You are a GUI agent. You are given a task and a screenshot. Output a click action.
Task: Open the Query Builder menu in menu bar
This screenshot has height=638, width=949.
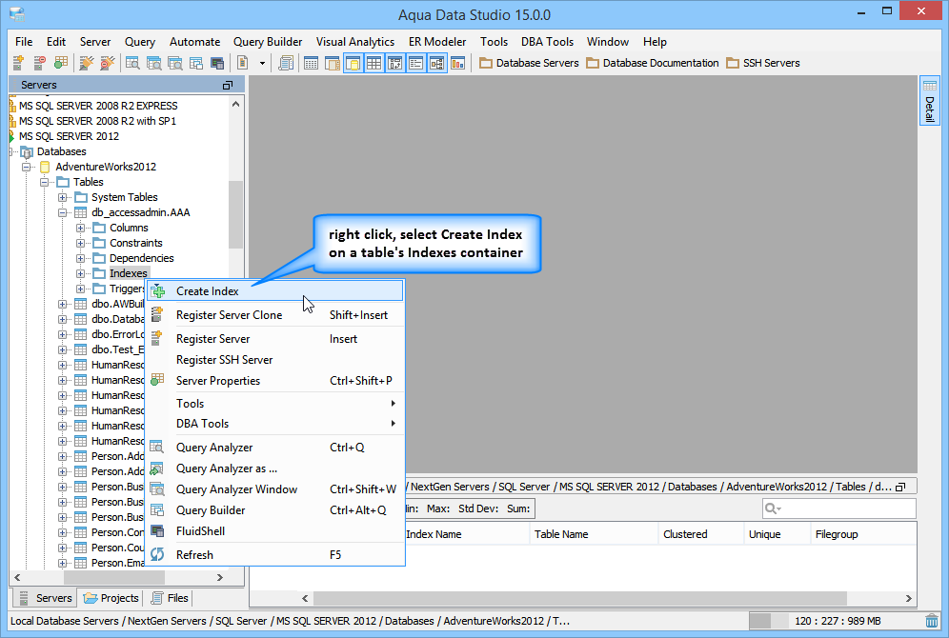(x=268, y=42)
